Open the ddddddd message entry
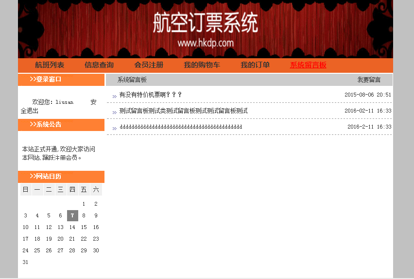The width and height of the screenshot is (414, 279). point(181,127)
